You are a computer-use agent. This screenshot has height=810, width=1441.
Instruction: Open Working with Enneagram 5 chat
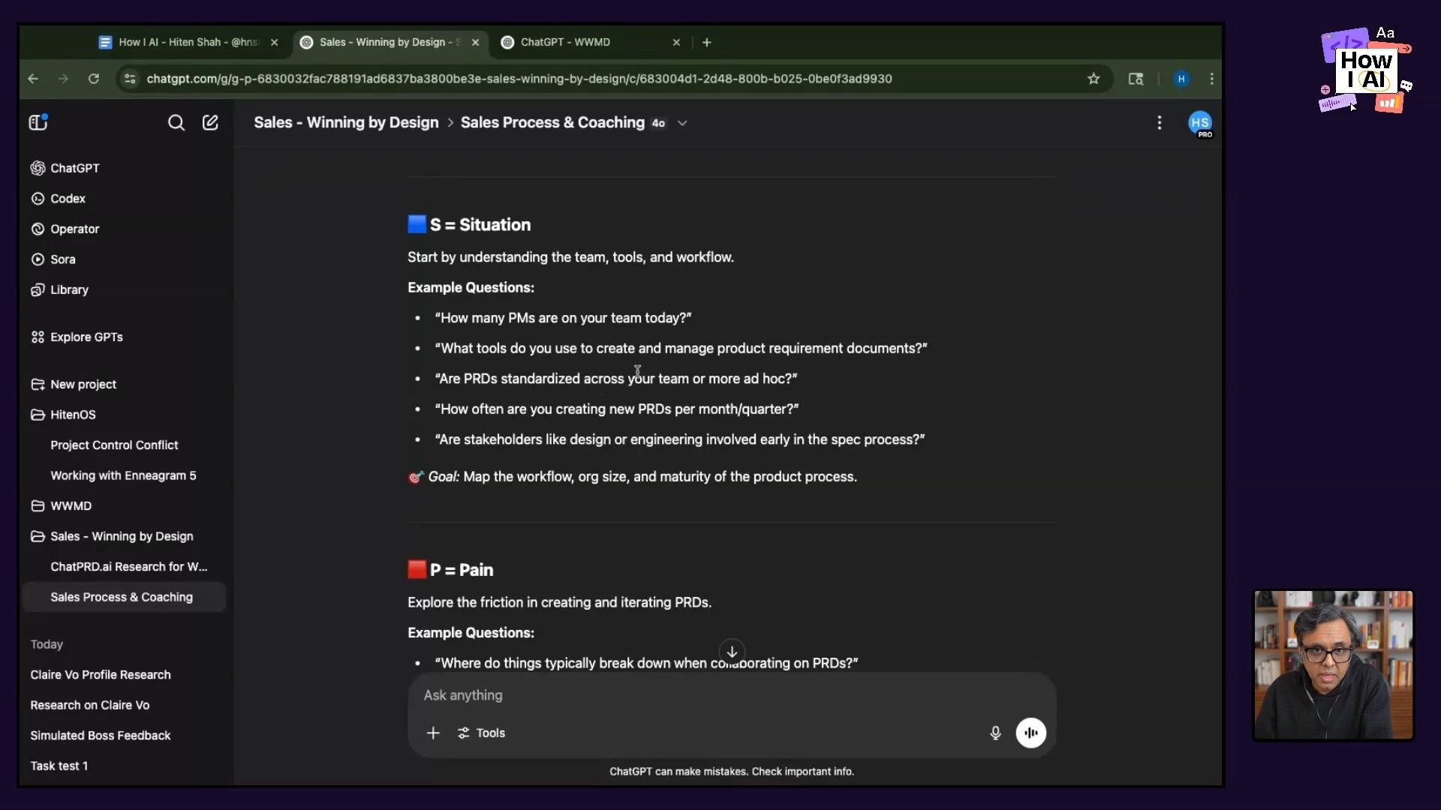click(123, 475)
